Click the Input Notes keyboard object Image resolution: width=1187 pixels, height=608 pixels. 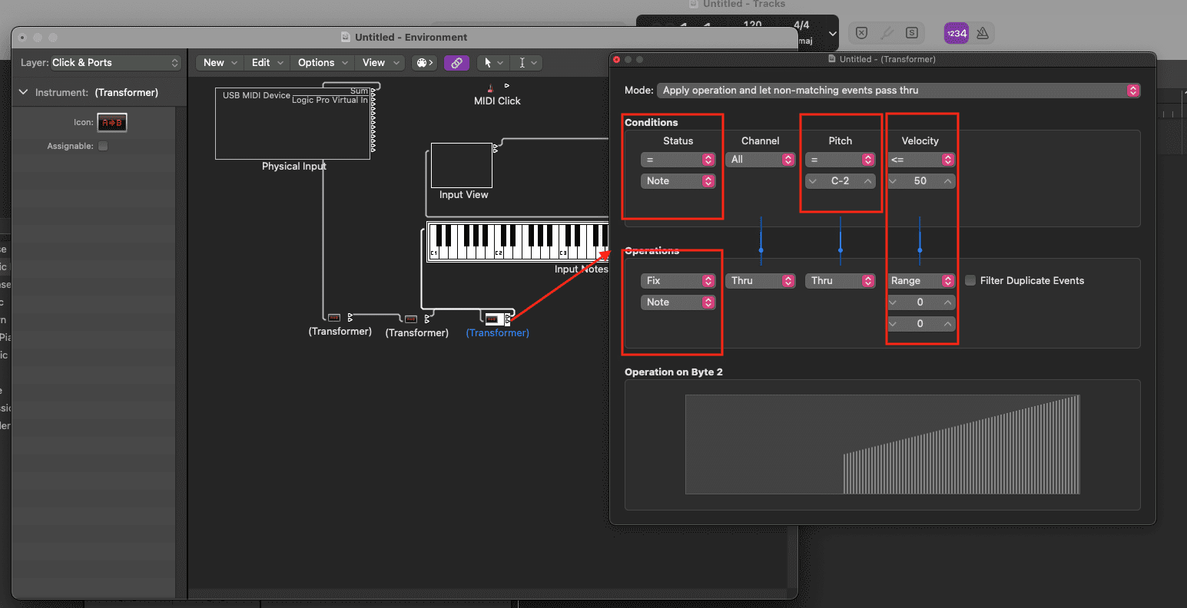coord(519,242)
